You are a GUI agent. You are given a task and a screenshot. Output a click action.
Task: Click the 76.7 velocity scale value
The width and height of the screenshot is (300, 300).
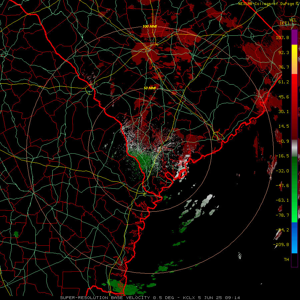coord(284,67)
